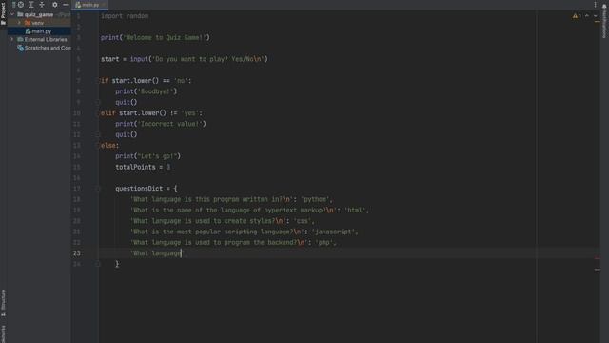Click 'questionsDict = {' text
This screenshot has height=343, width=609.
(146, 189)
